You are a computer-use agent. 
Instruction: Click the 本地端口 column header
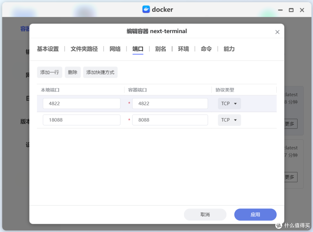[x=50, y=90]
